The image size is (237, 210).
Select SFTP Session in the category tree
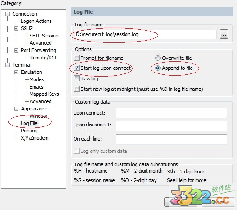coord(44,36)
